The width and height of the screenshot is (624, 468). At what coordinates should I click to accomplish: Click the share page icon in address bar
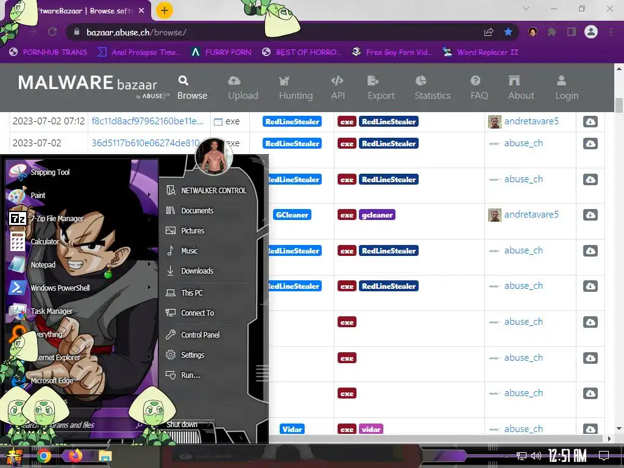point(488,32)
